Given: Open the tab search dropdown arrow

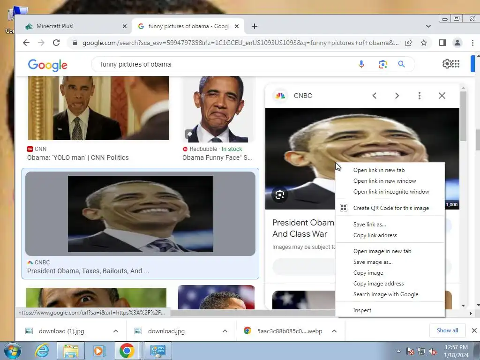Looking at the screenshot, I should coord(428,26).
